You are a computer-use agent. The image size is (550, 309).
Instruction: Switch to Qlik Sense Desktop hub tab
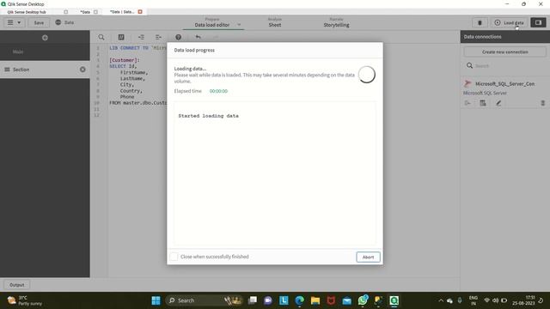pyautogui.click(x=27, y=12)
